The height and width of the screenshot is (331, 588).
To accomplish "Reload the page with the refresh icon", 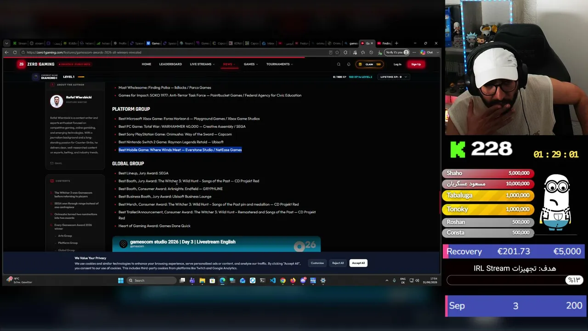I will point(15,52).
